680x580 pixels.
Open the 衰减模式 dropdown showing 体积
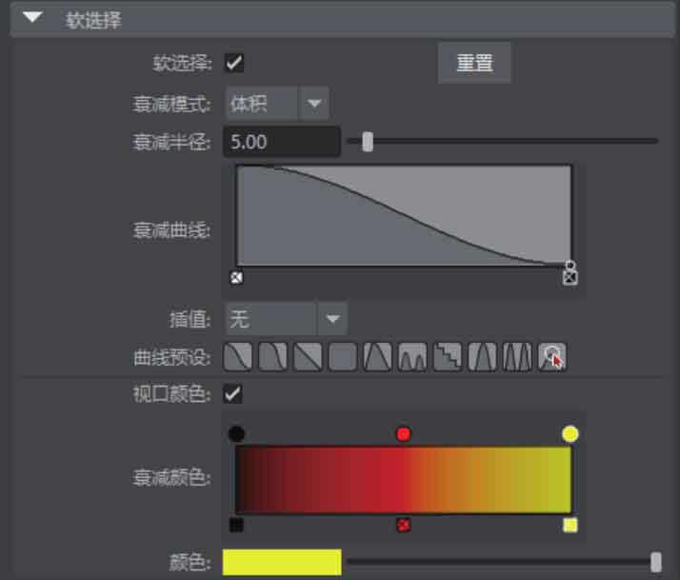click(277, 104)
